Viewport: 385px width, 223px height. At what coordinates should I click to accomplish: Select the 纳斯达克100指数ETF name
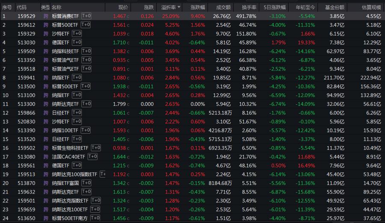click(74, 174)
